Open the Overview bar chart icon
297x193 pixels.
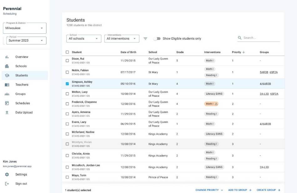tap(7, 57)
